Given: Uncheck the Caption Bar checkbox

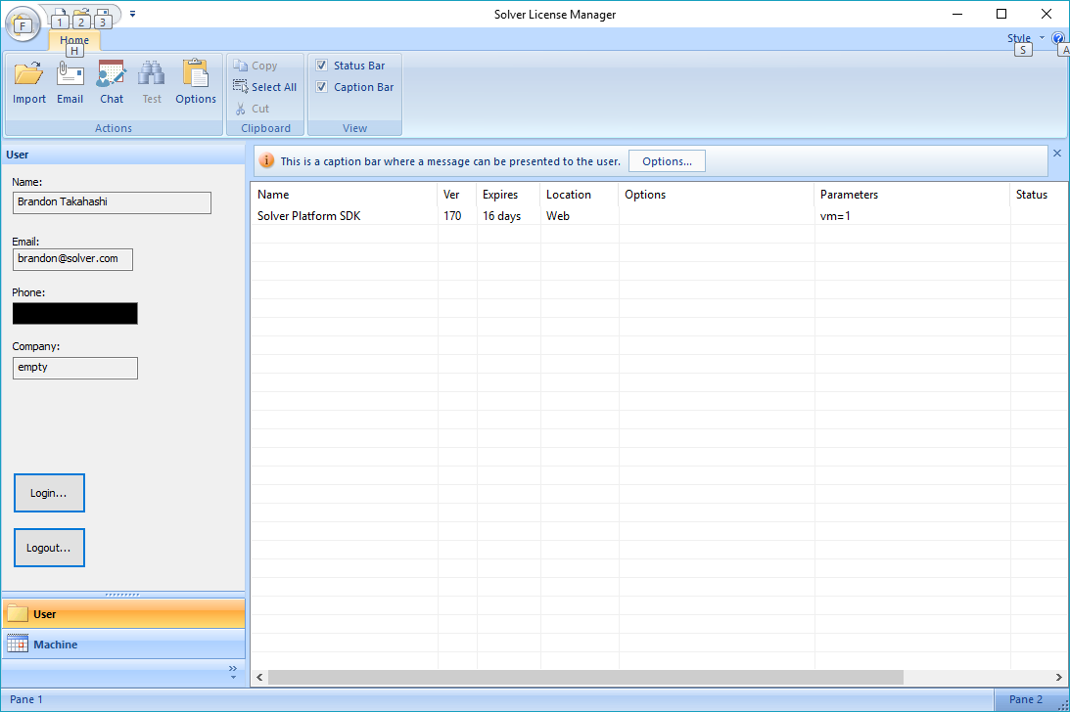Looking at the screenshot, I should coord(321,87).
